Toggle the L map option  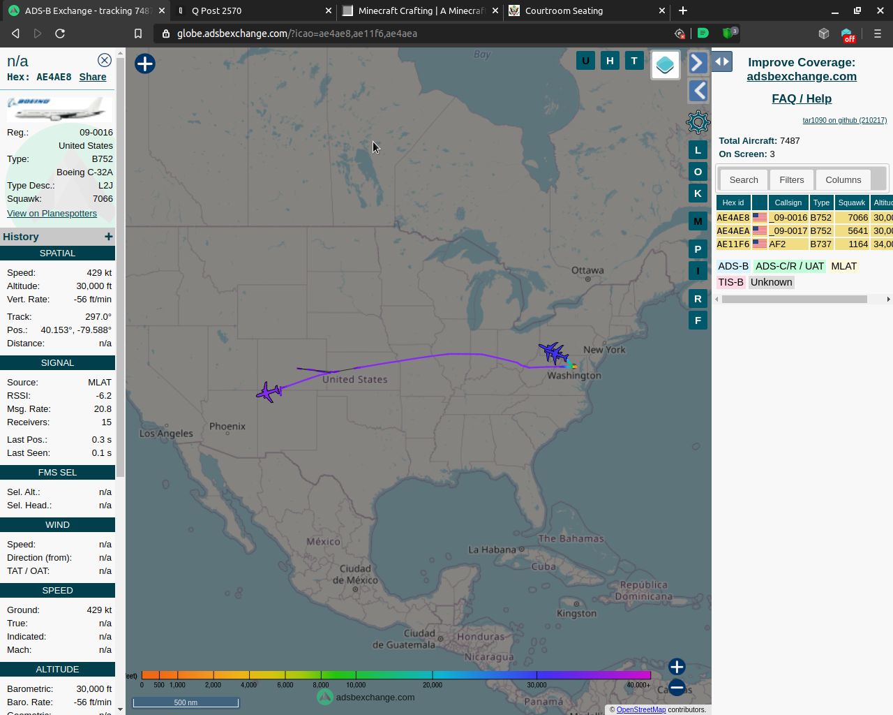[698, 150]
